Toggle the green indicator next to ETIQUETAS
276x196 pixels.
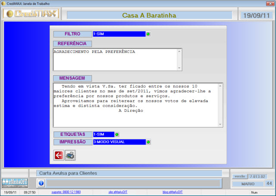[x=117, y=135]
